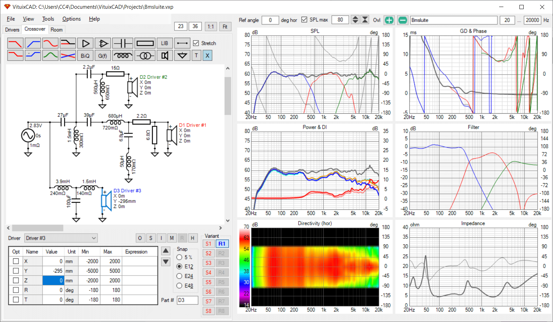
Task: Add a red low-shelf filter block
Action: pyautogui.click(x=15, y=55)
